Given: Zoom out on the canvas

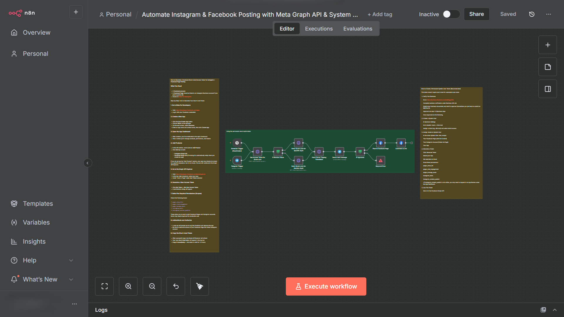Looking at the screenshot, I should pos(152,286).
